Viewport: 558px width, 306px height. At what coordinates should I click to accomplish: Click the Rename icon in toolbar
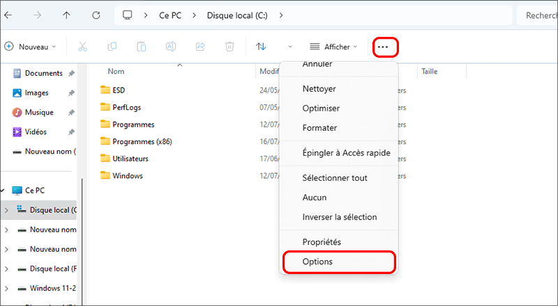(171, 47)
